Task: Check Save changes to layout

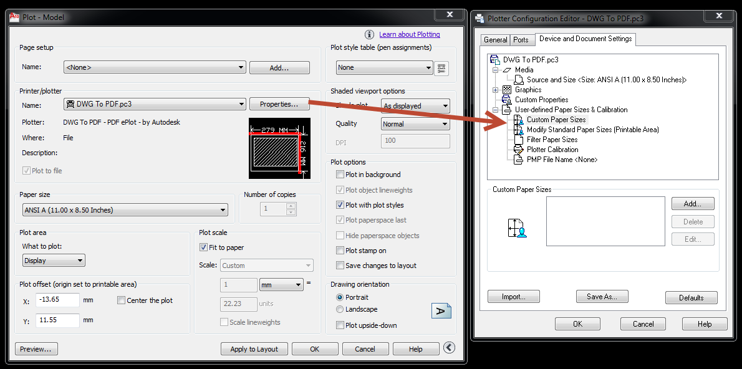Action: 340,266
